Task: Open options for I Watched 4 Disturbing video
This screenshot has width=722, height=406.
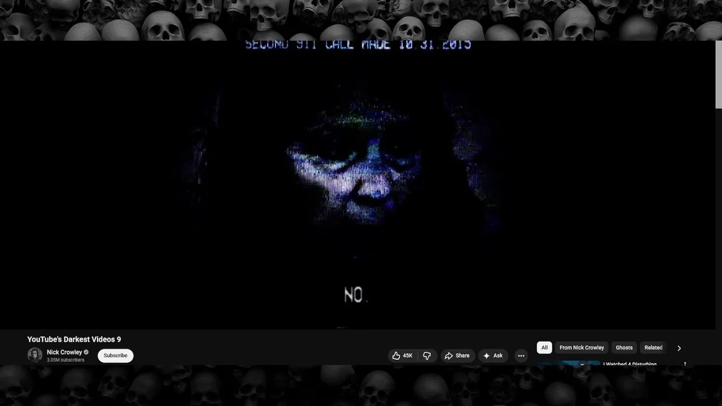Action: pyautogui.click(x=685, y=364)
